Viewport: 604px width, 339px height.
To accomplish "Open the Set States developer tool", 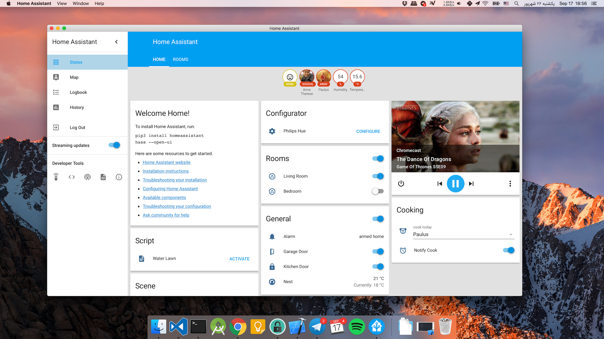I will click(72, 177).
